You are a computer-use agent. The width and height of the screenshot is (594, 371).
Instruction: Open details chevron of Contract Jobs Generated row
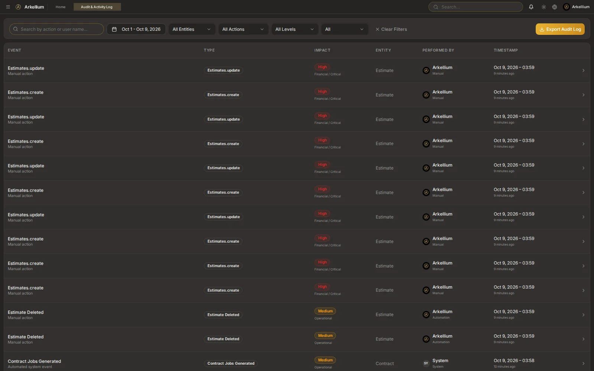coord(583,364)
